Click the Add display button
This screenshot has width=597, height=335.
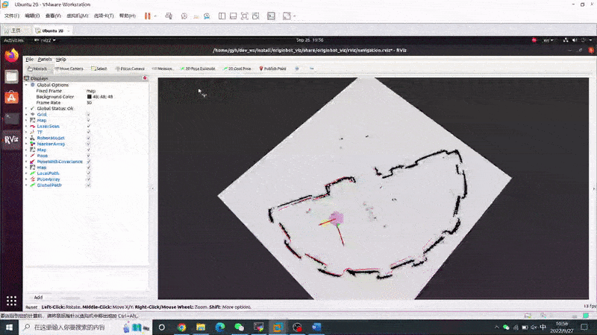point(38,297)
